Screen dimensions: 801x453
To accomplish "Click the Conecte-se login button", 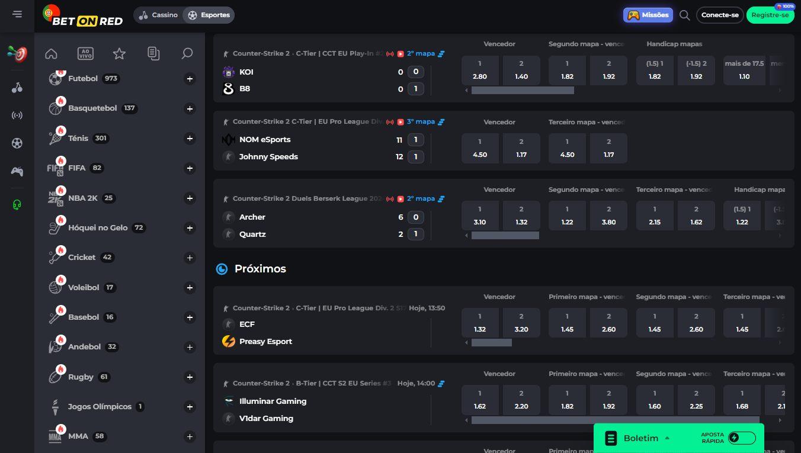I will tap(720, 15).
